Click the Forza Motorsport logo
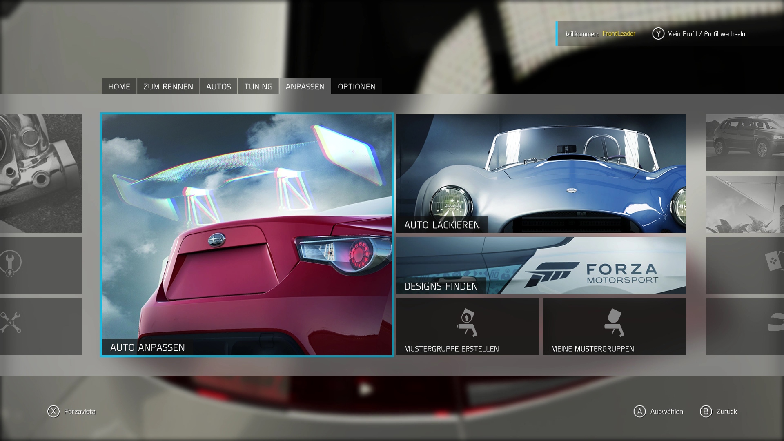This screenshot has width=784, height=441. tap(592, 274)
